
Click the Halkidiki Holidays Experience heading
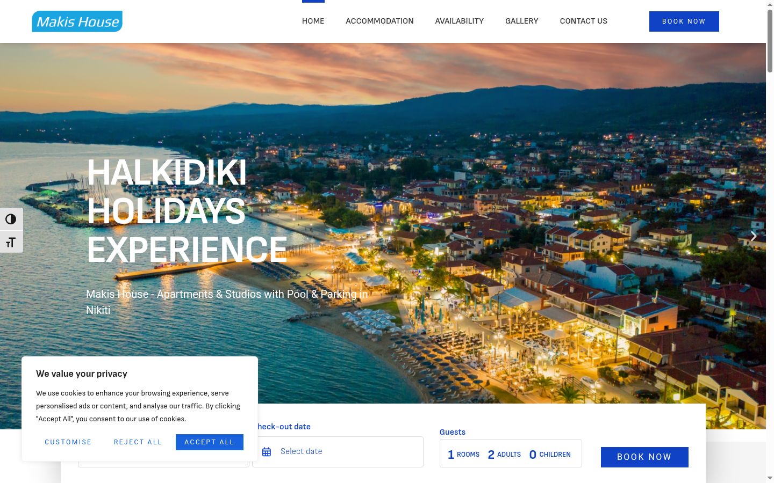(x=187, y=211)
